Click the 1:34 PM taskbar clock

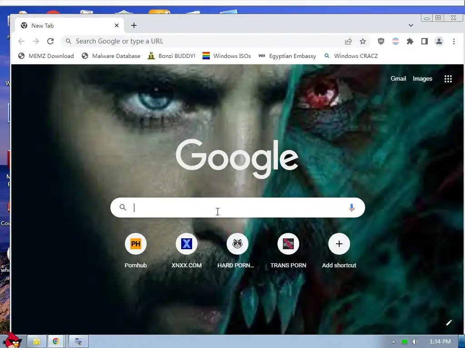tap(440, 342)
